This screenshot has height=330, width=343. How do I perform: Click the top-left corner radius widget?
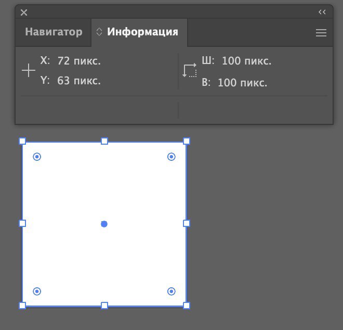(x=37, y=157)
